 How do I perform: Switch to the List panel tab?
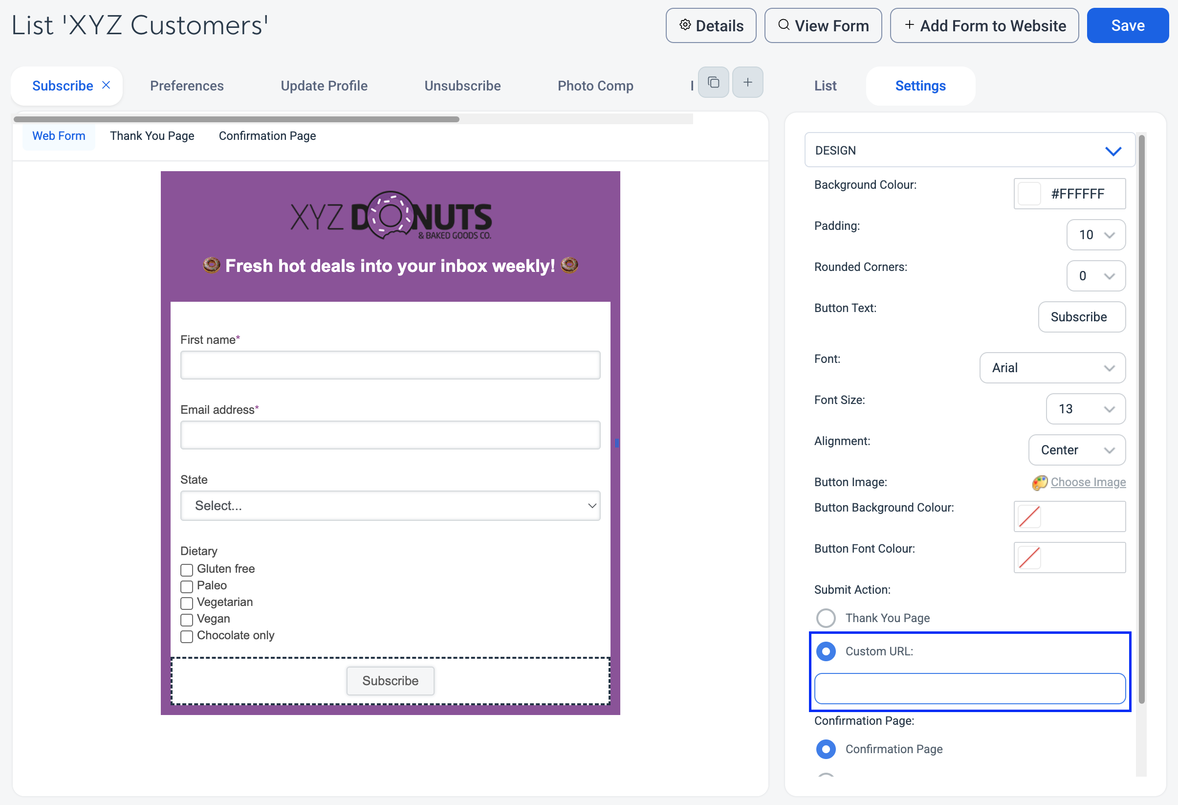[825, 86]
